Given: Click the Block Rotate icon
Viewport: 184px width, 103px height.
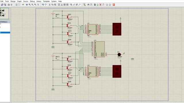Looking at the screenshot, I should [x=64, y=5].
